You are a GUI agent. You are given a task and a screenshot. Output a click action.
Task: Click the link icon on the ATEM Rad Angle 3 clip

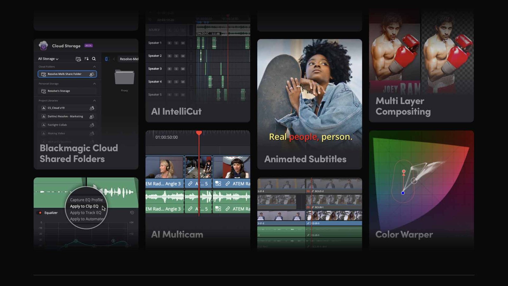pos(190,183)
